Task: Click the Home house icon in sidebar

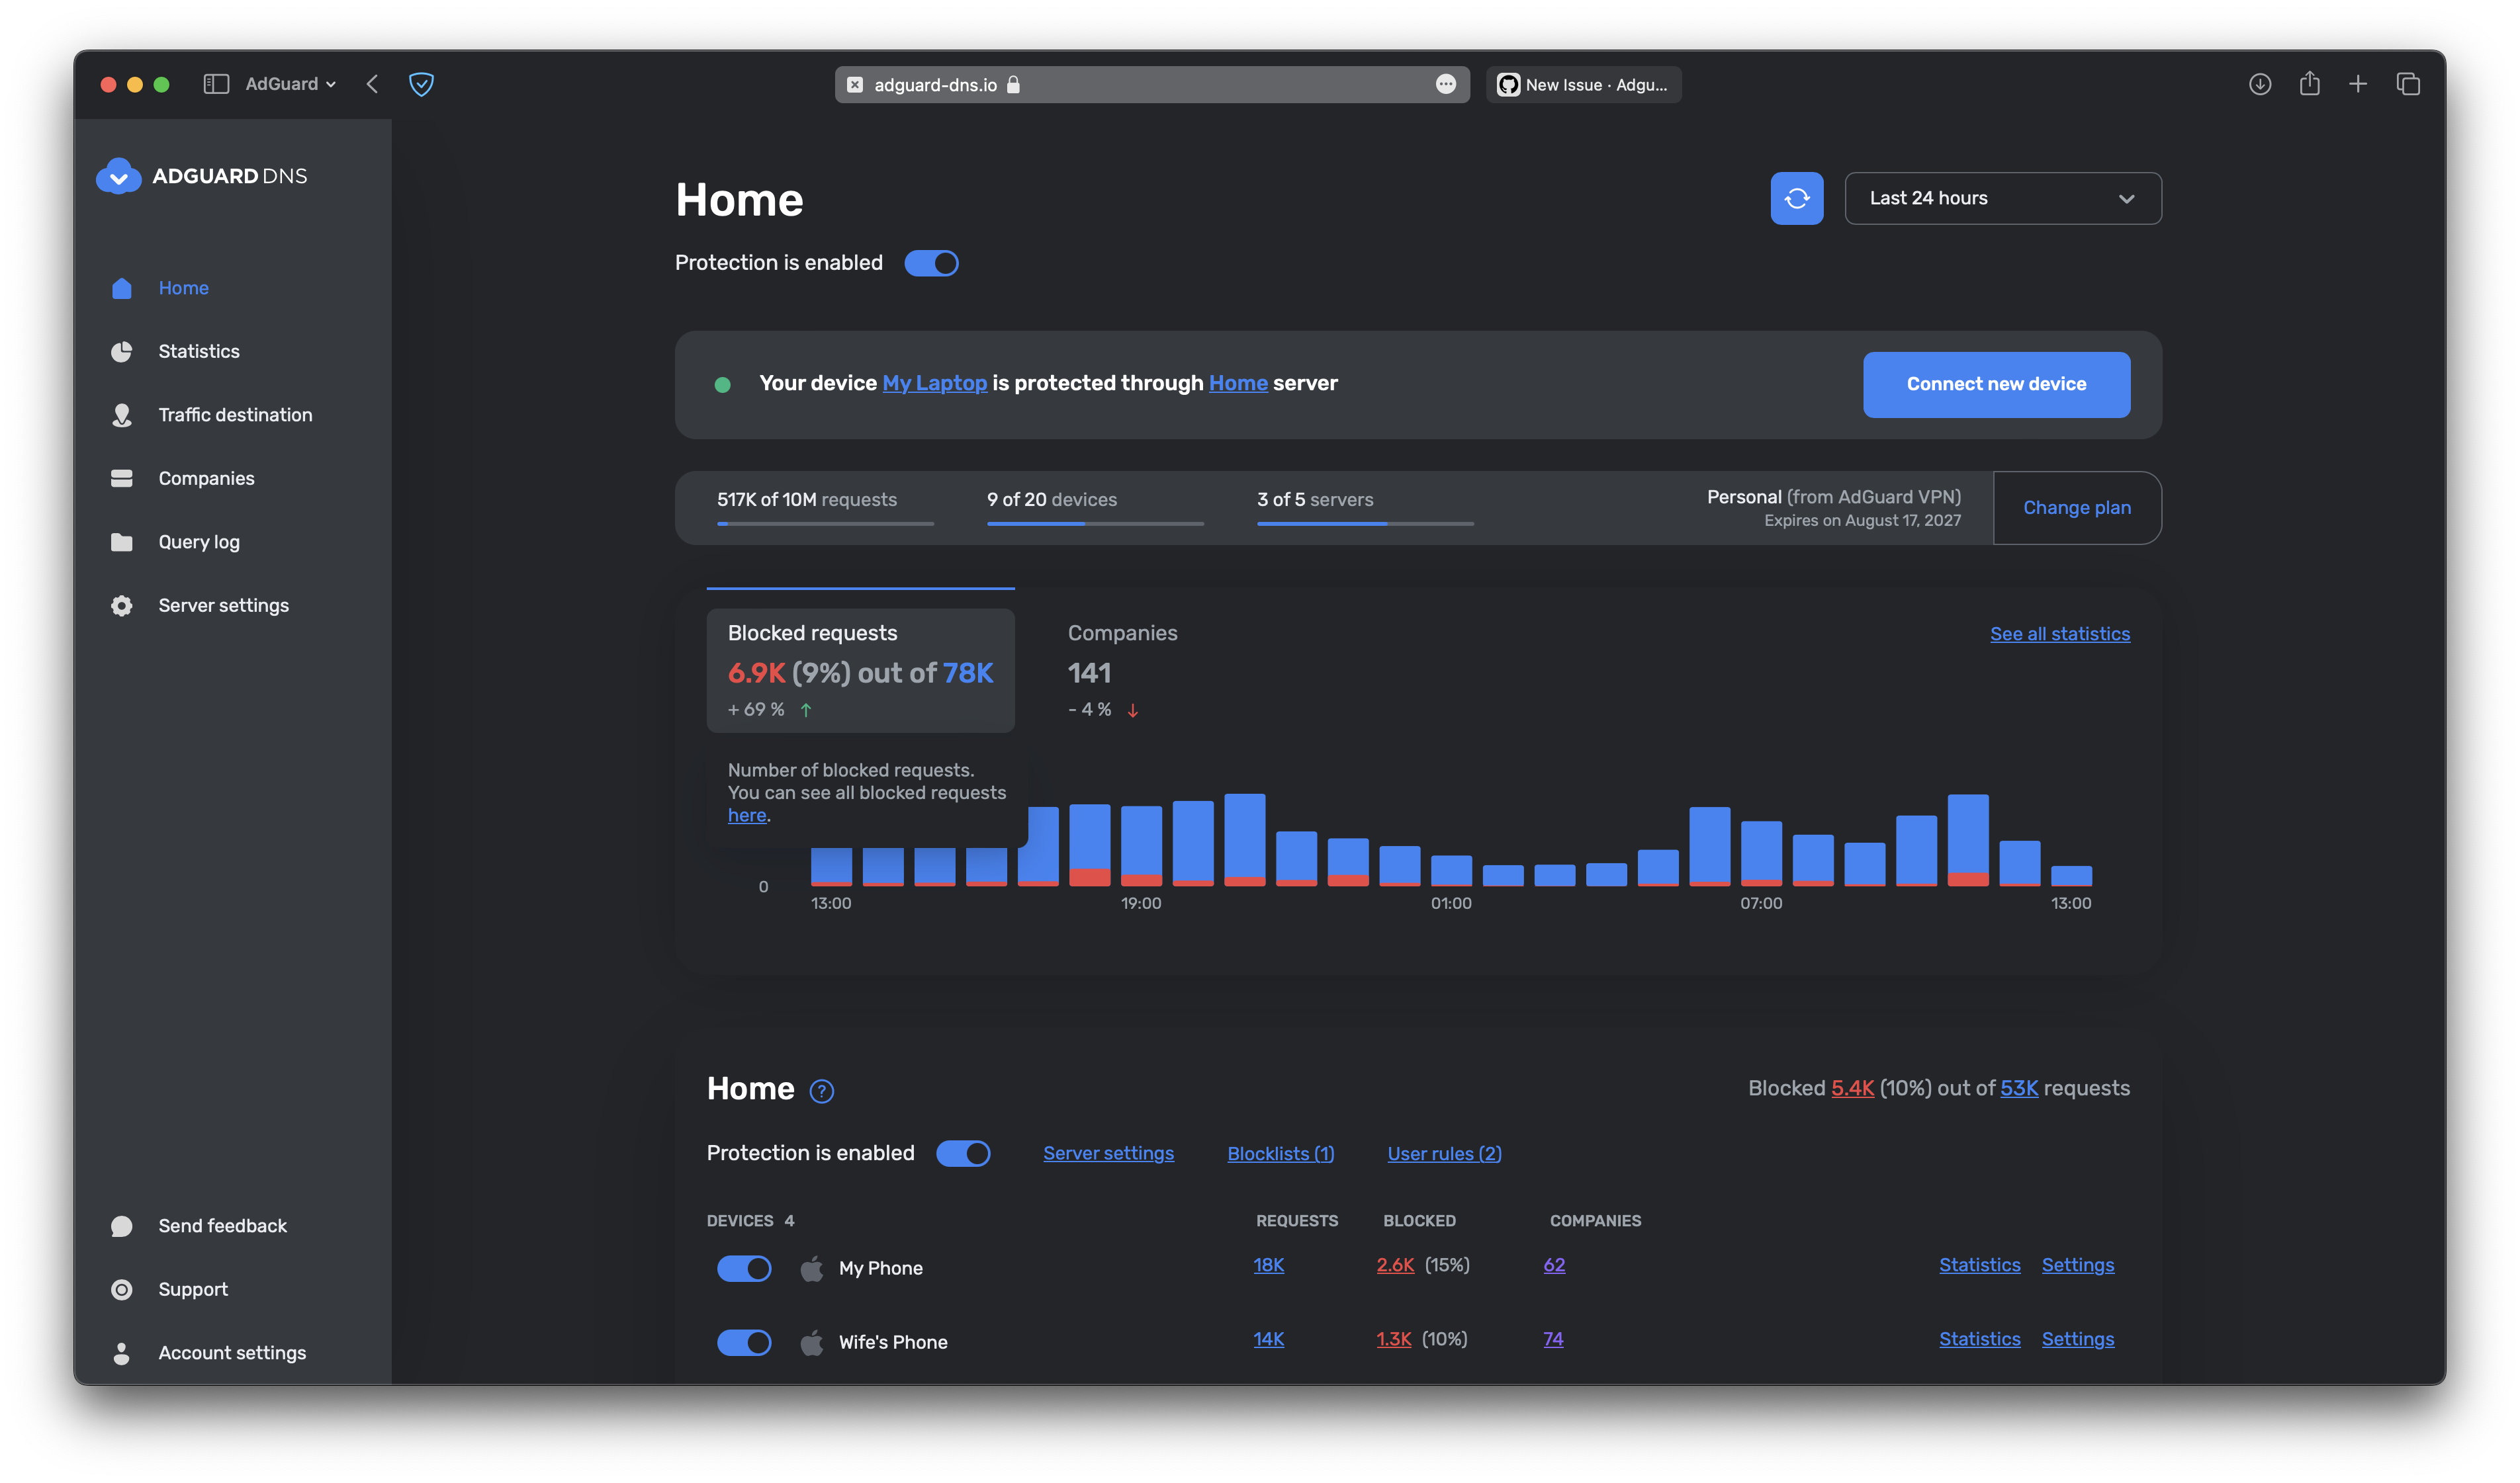Action: click(122, 288)
